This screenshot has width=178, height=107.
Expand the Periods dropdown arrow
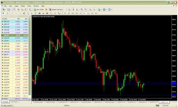pos(106,10)
